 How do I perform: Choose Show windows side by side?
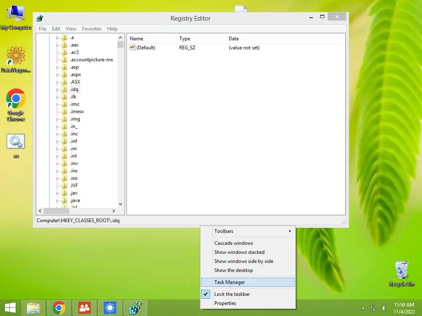(248, 261)
